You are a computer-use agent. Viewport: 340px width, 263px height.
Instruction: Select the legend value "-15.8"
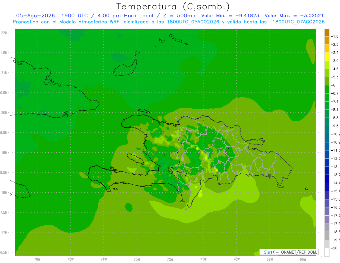coord(335,199)
